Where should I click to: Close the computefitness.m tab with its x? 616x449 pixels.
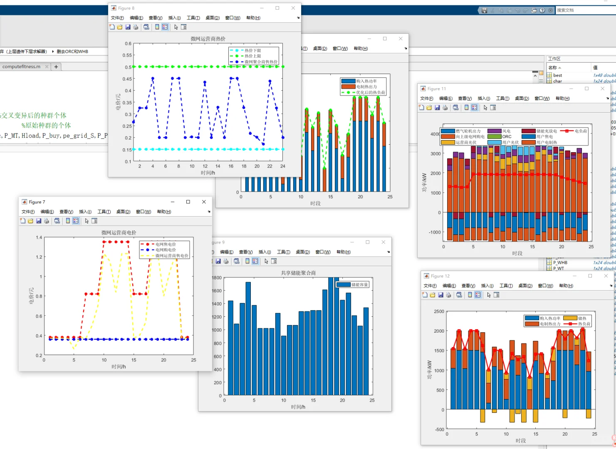(x=47, y=67)
